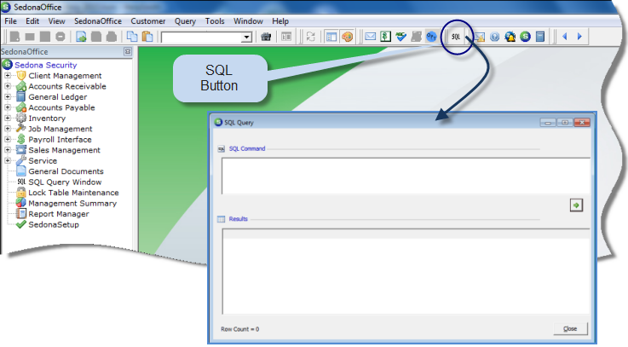The image size is (628, 347).
Task: Open the Window menu
Action: tap(248, 21)
